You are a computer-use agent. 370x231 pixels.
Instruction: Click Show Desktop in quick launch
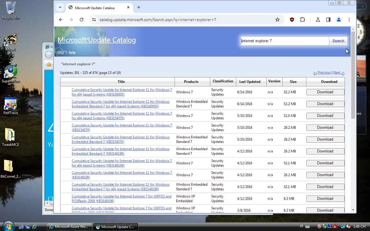pos(21,227)
